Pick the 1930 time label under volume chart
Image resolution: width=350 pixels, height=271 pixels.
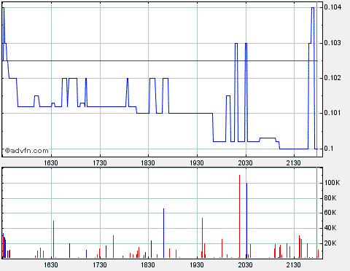pos(197,264)
